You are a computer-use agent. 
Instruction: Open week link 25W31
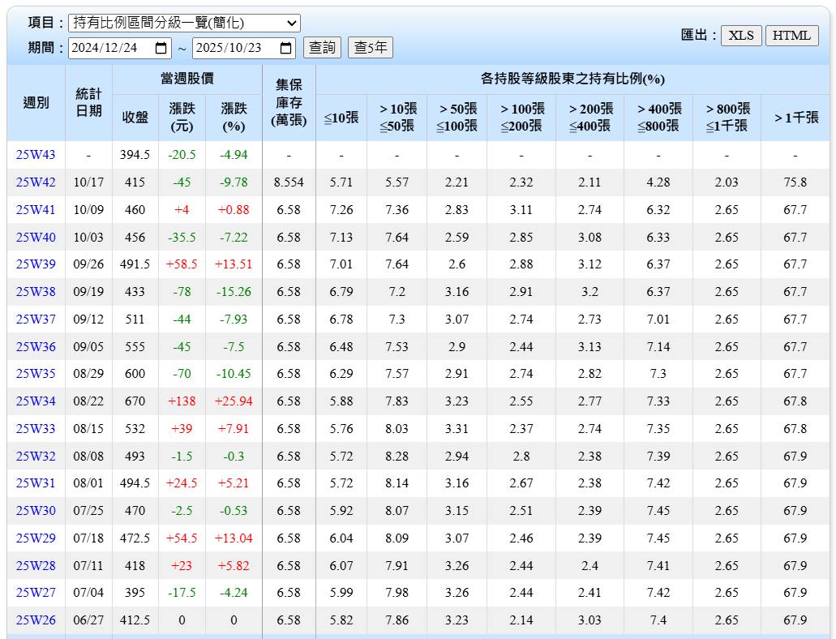[x=36, y=483]
